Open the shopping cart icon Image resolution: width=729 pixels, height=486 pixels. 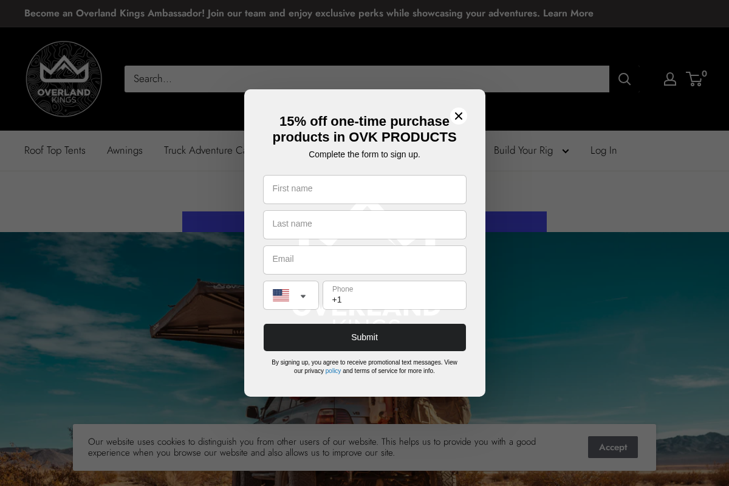(694, 79)
